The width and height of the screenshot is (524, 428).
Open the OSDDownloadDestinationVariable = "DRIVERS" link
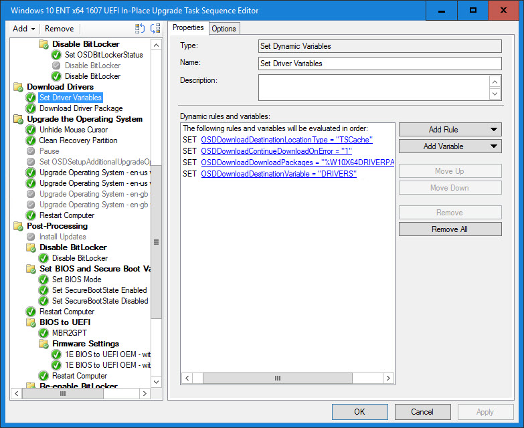point(278,174)
